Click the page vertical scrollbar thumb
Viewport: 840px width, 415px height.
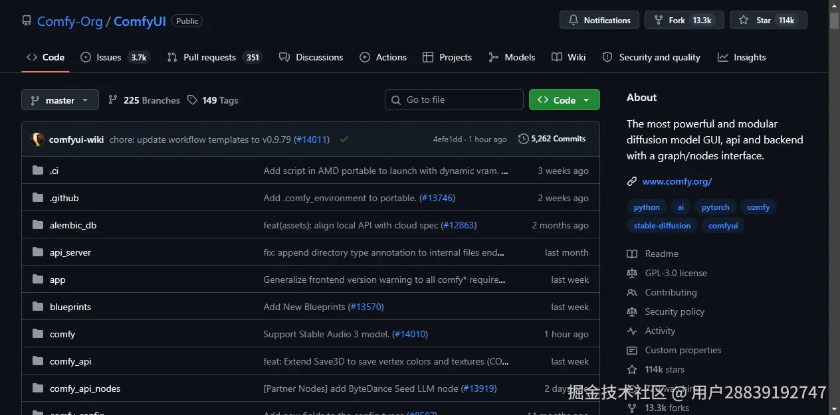click(834, 20)
